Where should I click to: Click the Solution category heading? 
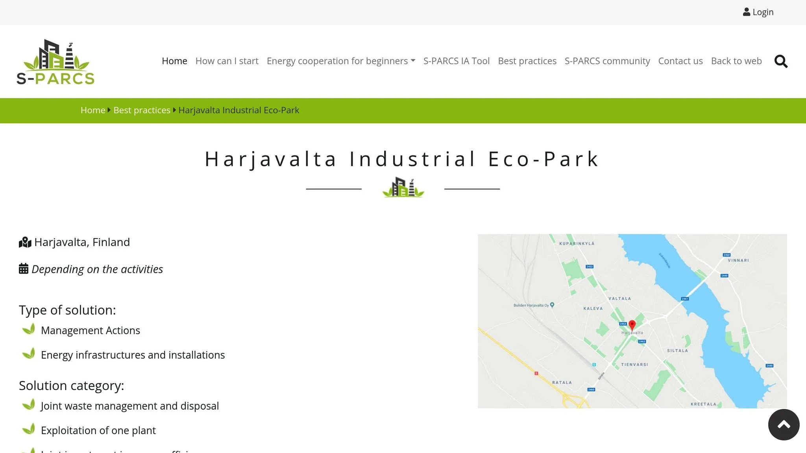point(71,385)
